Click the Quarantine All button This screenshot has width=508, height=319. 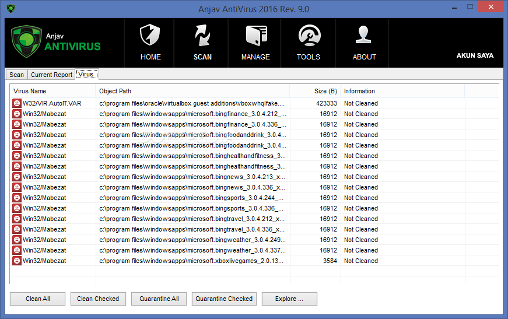[x=159, y=299]
